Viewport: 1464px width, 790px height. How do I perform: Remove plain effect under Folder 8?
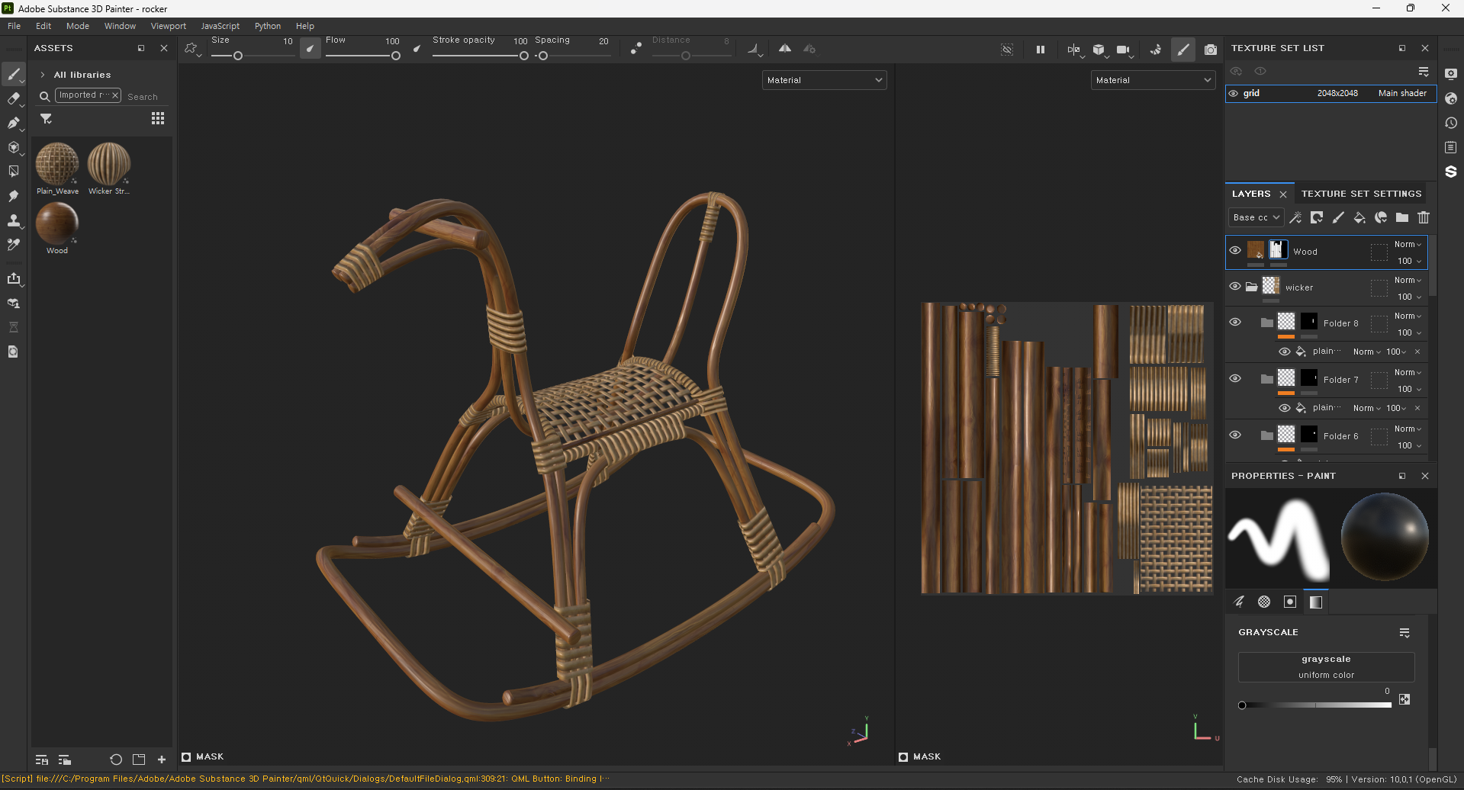coord(1417,352)
